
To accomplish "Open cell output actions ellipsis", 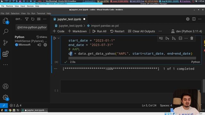I will (x=55, y=69).
